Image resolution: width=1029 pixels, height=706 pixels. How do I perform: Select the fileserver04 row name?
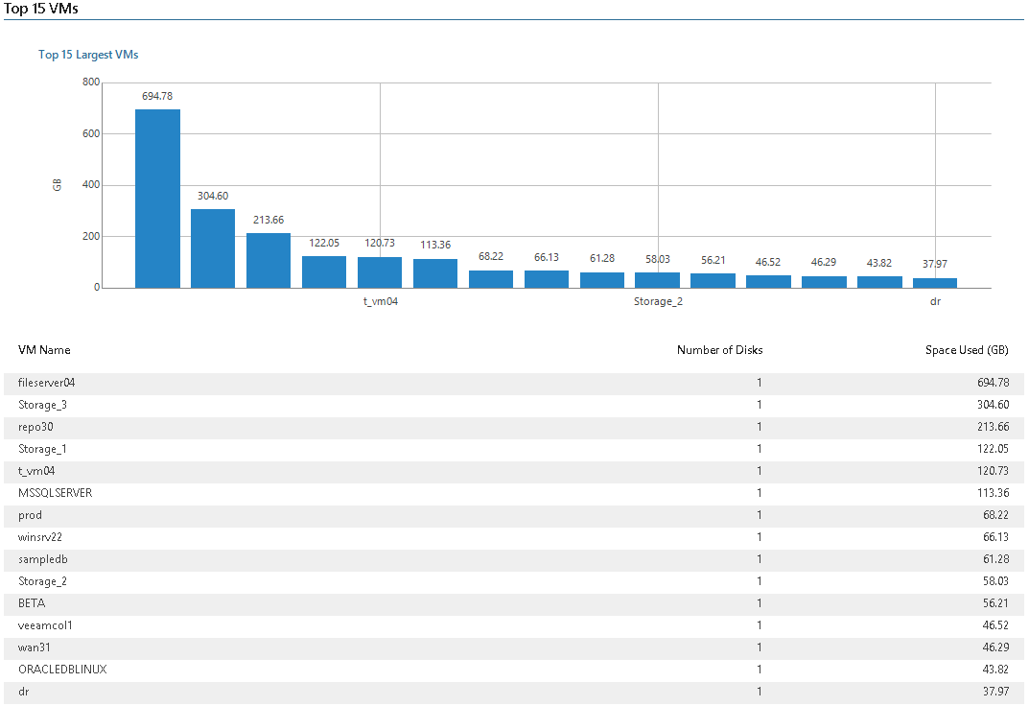tap(47, 383)
